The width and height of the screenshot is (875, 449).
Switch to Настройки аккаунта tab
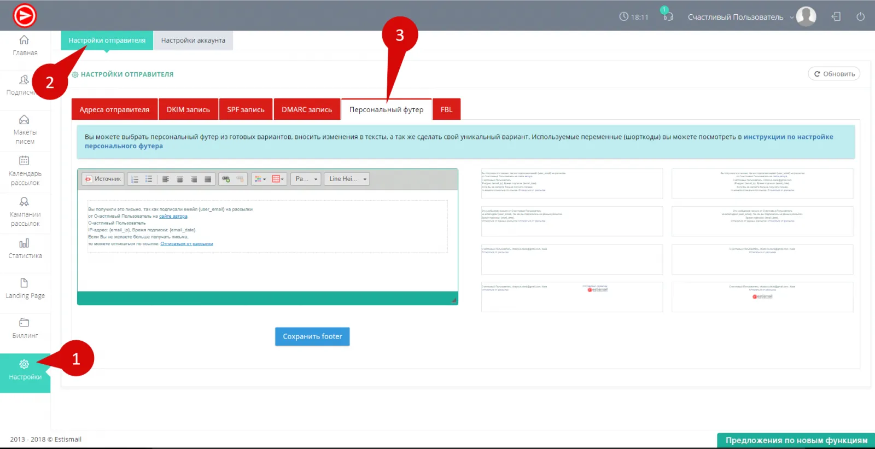click(x=193, y=40)
